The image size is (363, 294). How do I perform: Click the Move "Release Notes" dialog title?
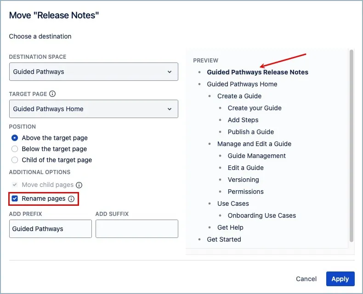(x=54, y=15)
